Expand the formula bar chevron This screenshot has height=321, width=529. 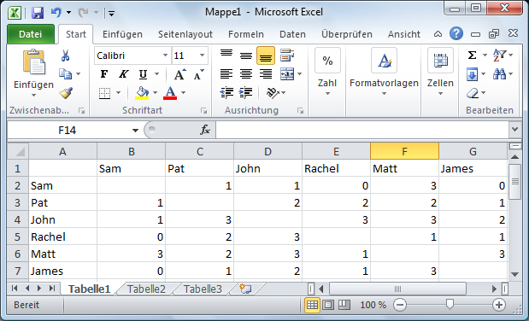(514, 129)
